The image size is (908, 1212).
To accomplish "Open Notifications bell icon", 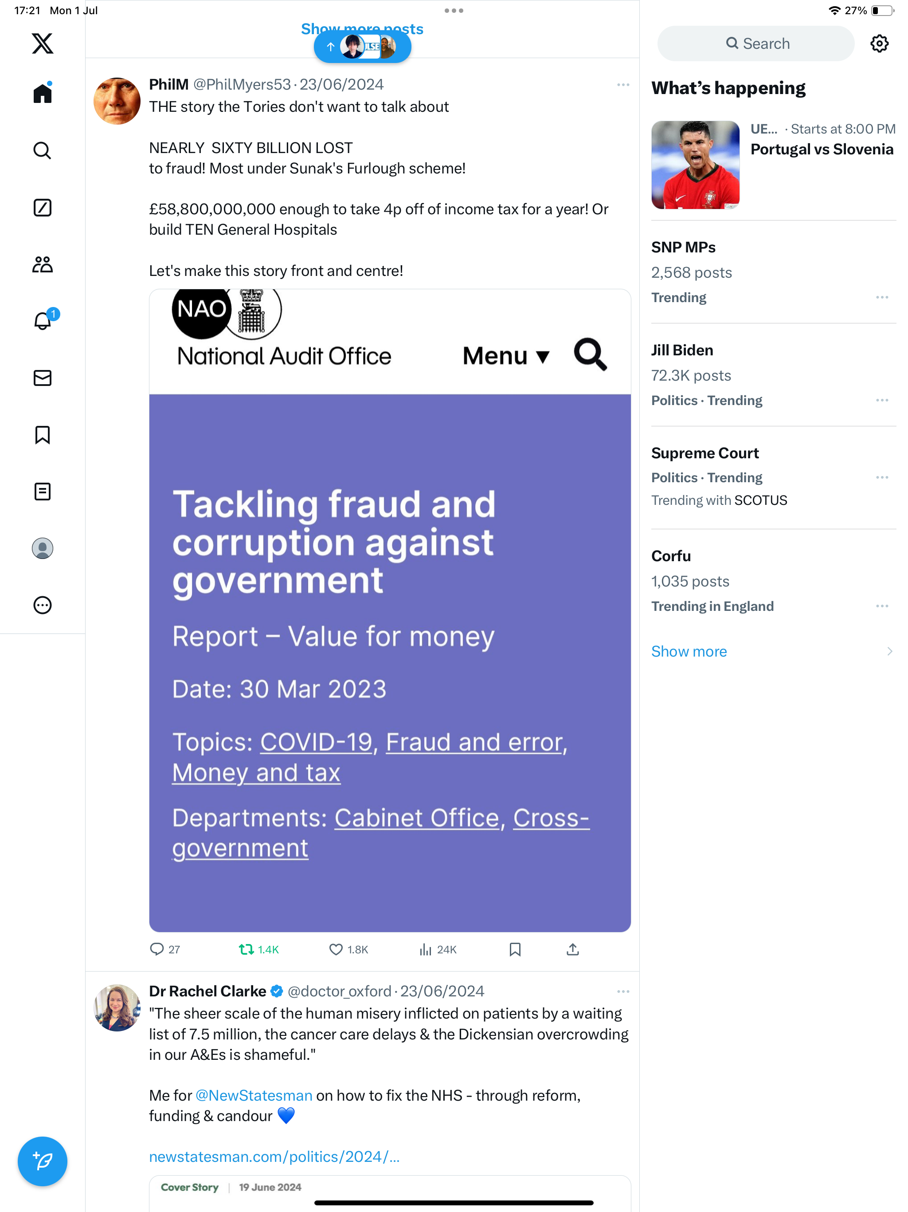I will [x=42, y=321].
